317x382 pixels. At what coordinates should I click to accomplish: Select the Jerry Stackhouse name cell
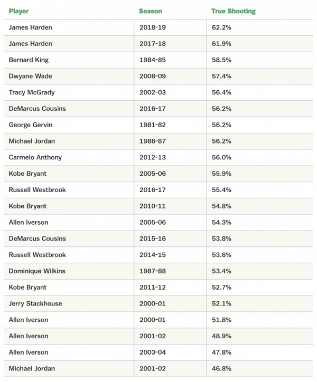tap(35, 303)
